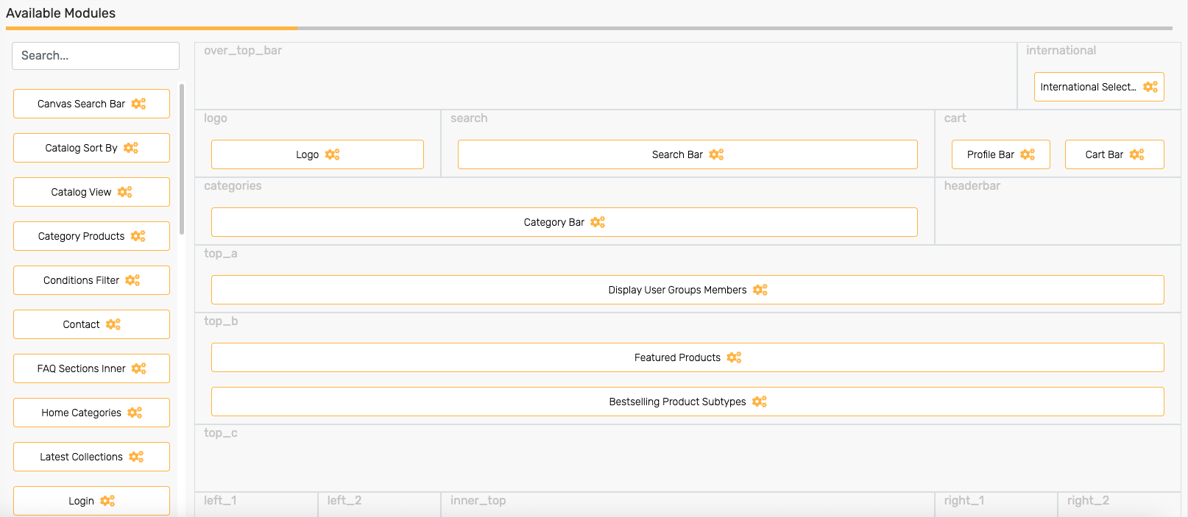Click the Logo module box
Viewport: 1188px width, 517px height.
tap(317, 154)
